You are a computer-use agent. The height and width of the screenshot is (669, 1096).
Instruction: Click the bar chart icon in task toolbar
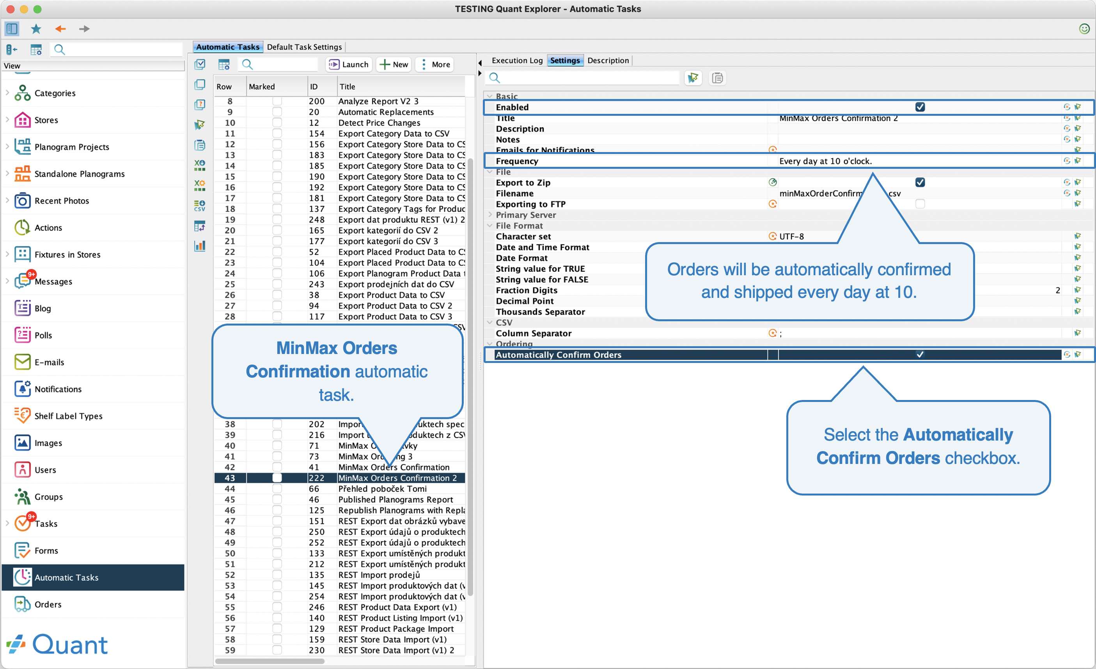click(x=200, y=246)
